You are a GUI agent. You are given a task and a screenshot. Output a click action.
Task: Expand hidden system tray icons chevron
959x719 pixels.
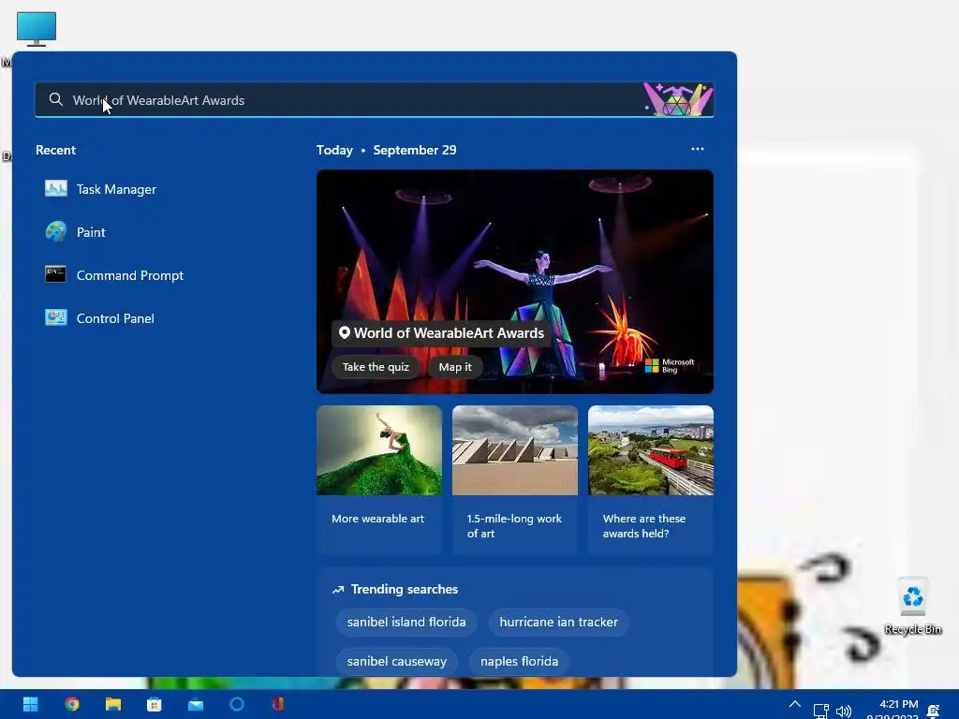(x=795, y=704)
